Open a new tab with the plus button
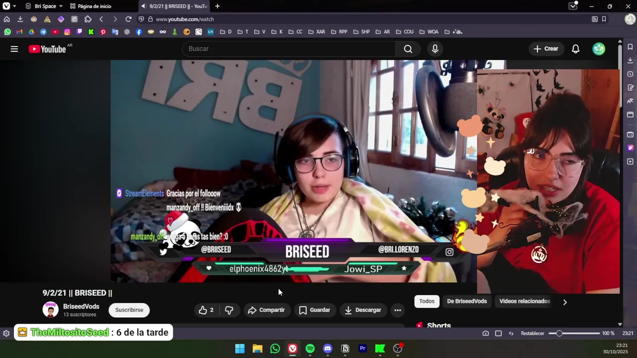637x358 pixels. 217,6
